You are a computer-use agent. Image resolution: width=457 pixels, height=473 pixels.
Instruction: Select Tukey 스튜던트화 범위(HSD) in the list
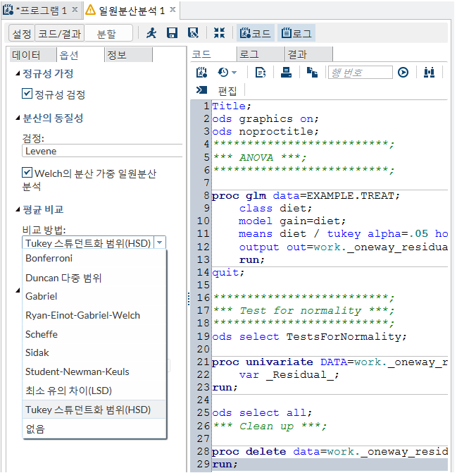point(94,410)
